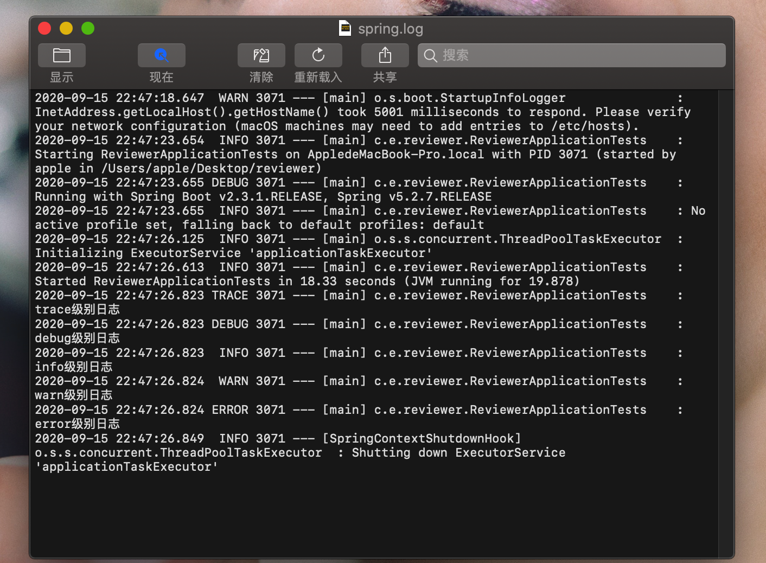This screenshot has width=766, height=563.
Task: Click the 清除 label under the toolbar
Action: 261,77
